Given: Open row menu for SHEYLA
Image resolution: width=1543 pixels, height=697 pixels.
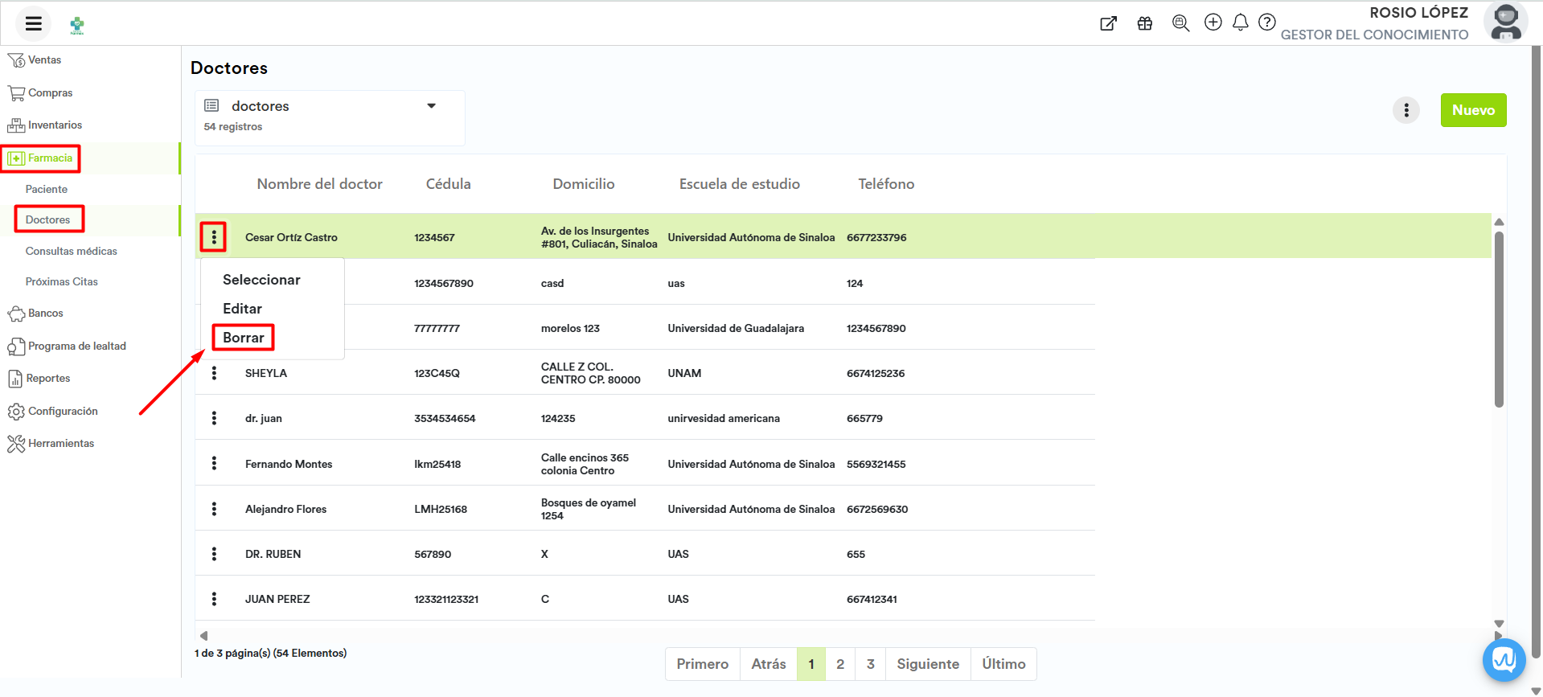Looking at the screenshot, I should (214, 373).
